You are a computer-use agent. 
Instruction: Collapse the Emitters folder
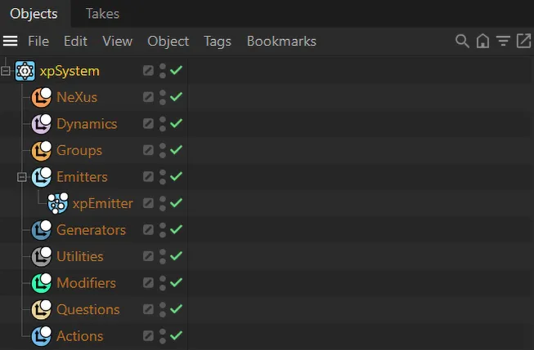pos(22,177)
